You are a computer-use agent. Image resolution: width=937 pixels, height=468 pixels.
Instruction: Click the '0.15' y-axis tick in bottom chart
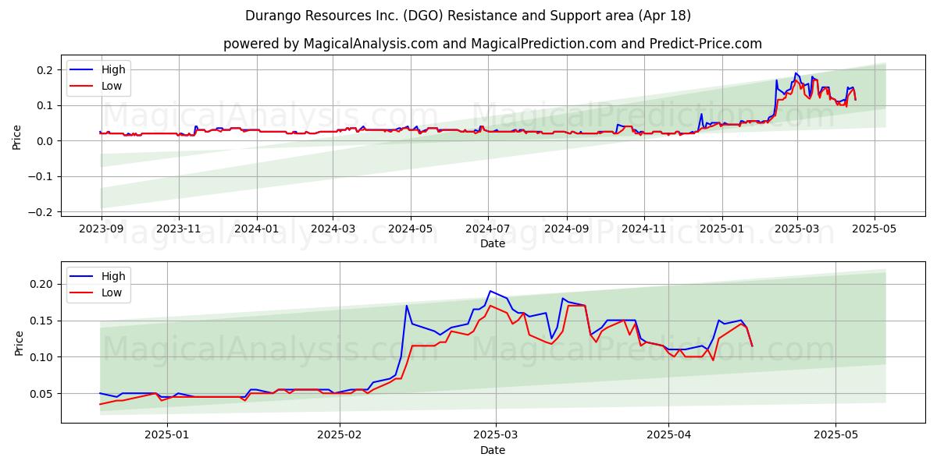(41, 321)
